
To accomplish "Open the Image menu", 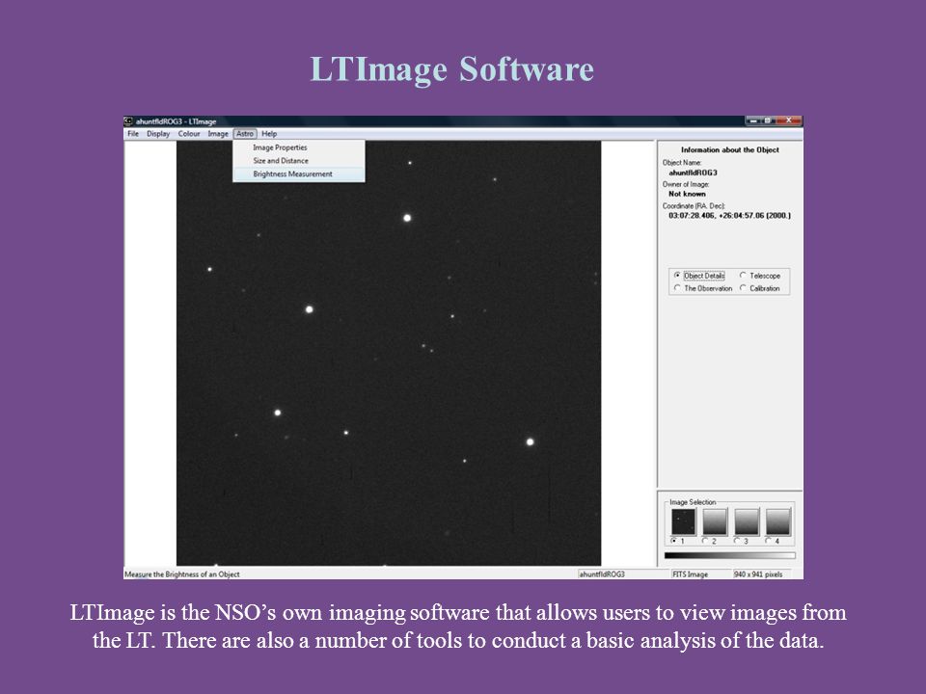I will pyautogui.click(x=218, y=134).
